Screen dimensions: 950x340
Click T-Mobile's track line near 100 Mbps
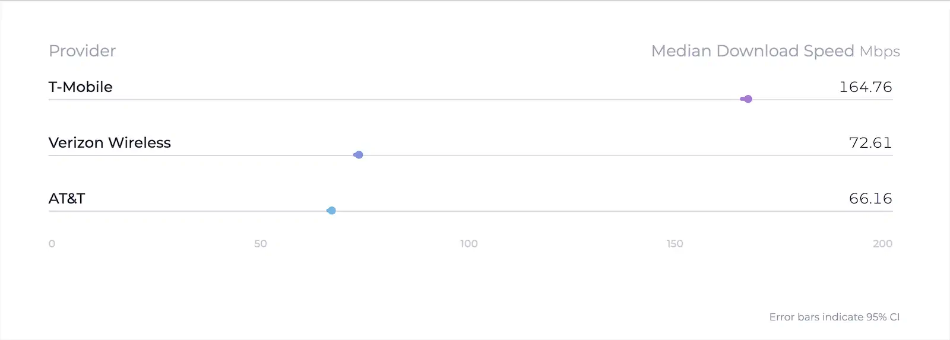[x=469, y=100]
